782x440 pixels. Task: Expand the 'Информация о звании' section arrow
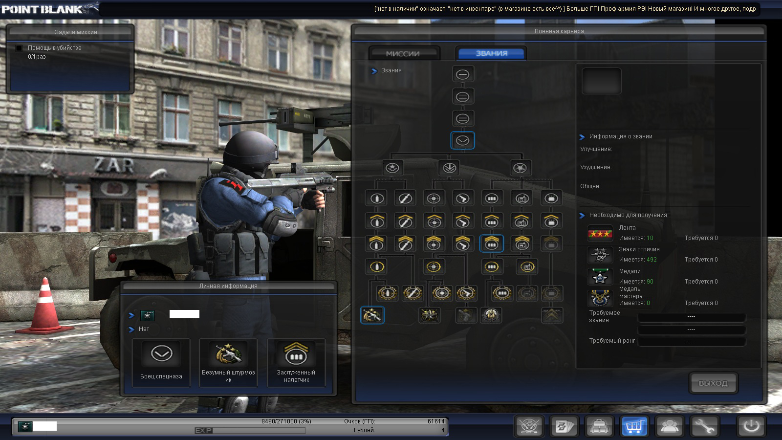[582, 137]
